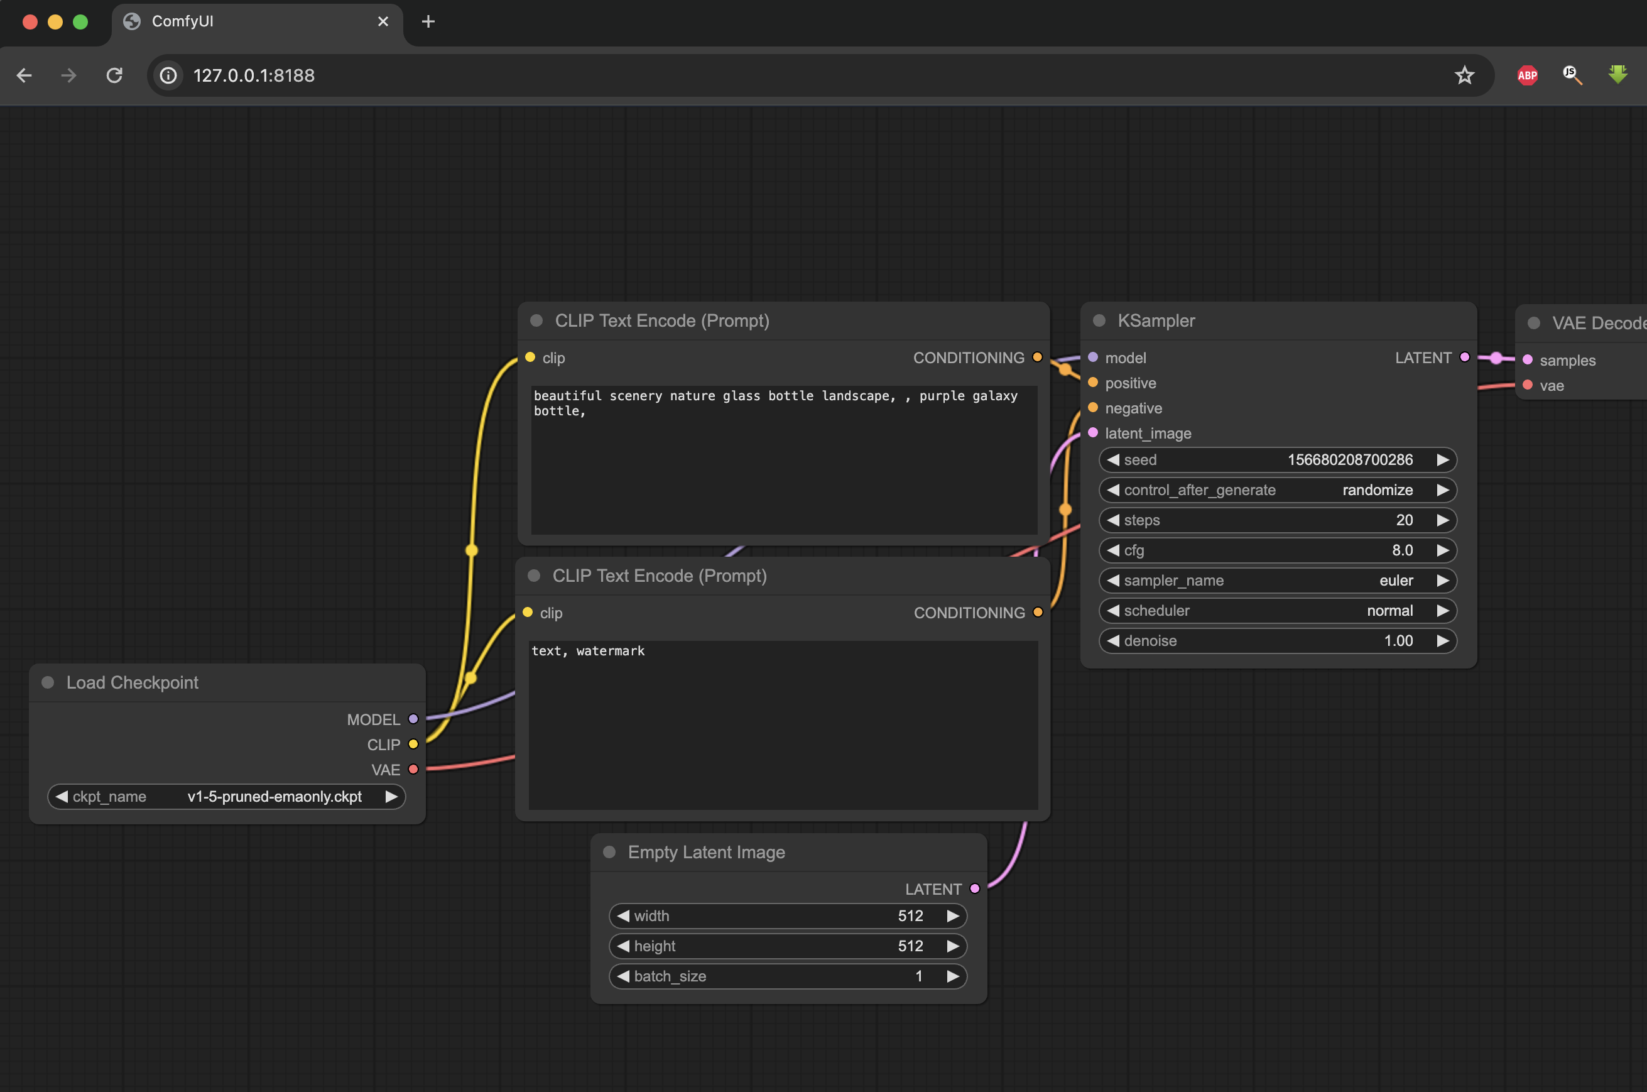Click the JS magnifier extension icon
This screenshot has height=1092, width=1647.
click(1571, 75)
